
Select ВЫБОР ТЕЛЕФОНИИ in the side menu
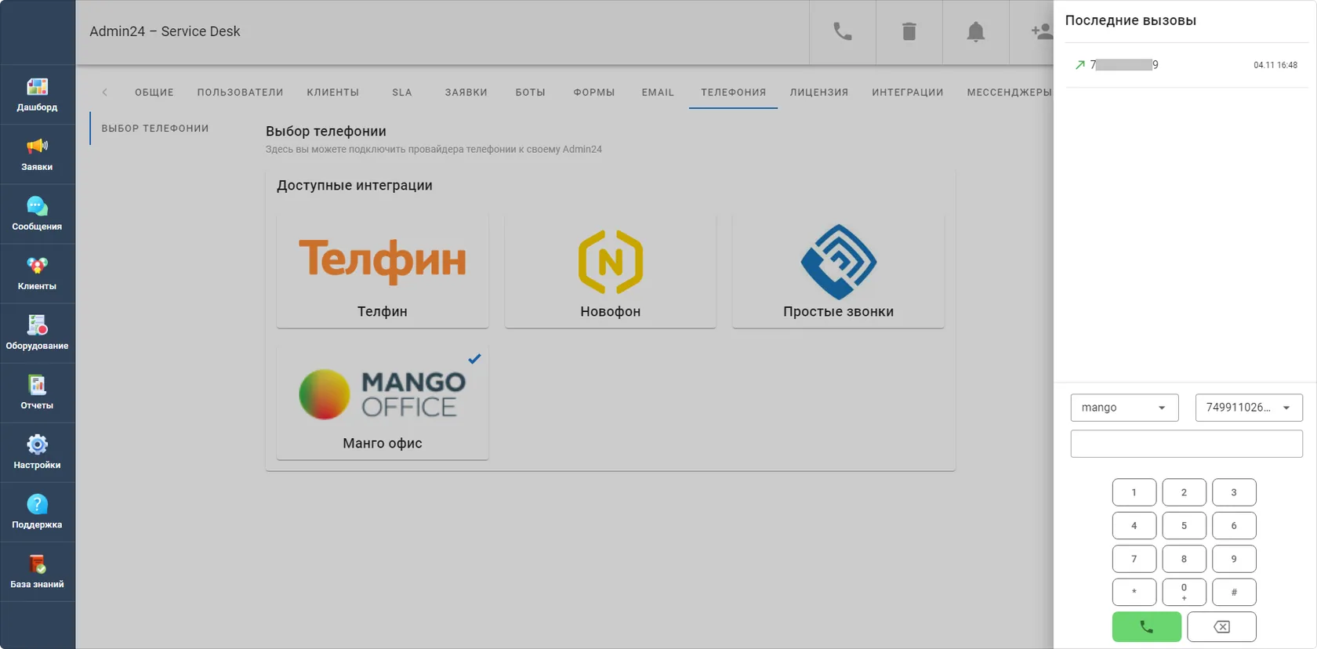(x=155, y=129)
